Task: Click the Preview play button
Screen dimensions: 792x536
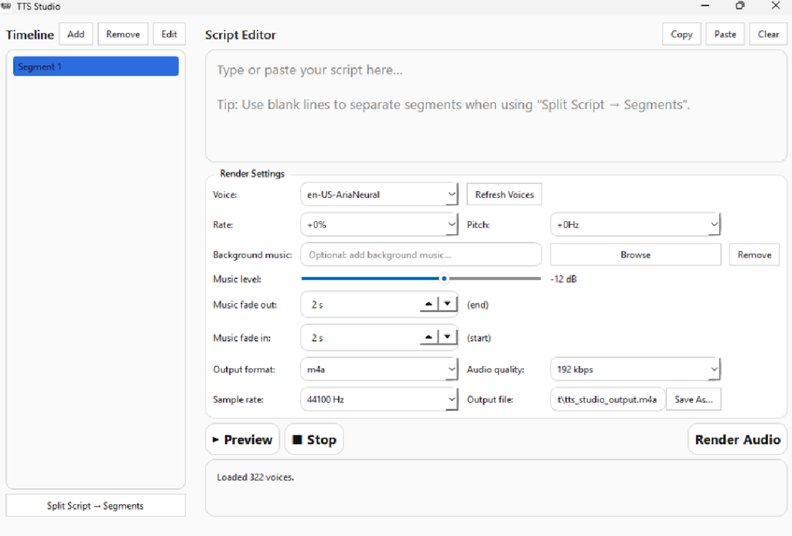Action: [242, 439]
